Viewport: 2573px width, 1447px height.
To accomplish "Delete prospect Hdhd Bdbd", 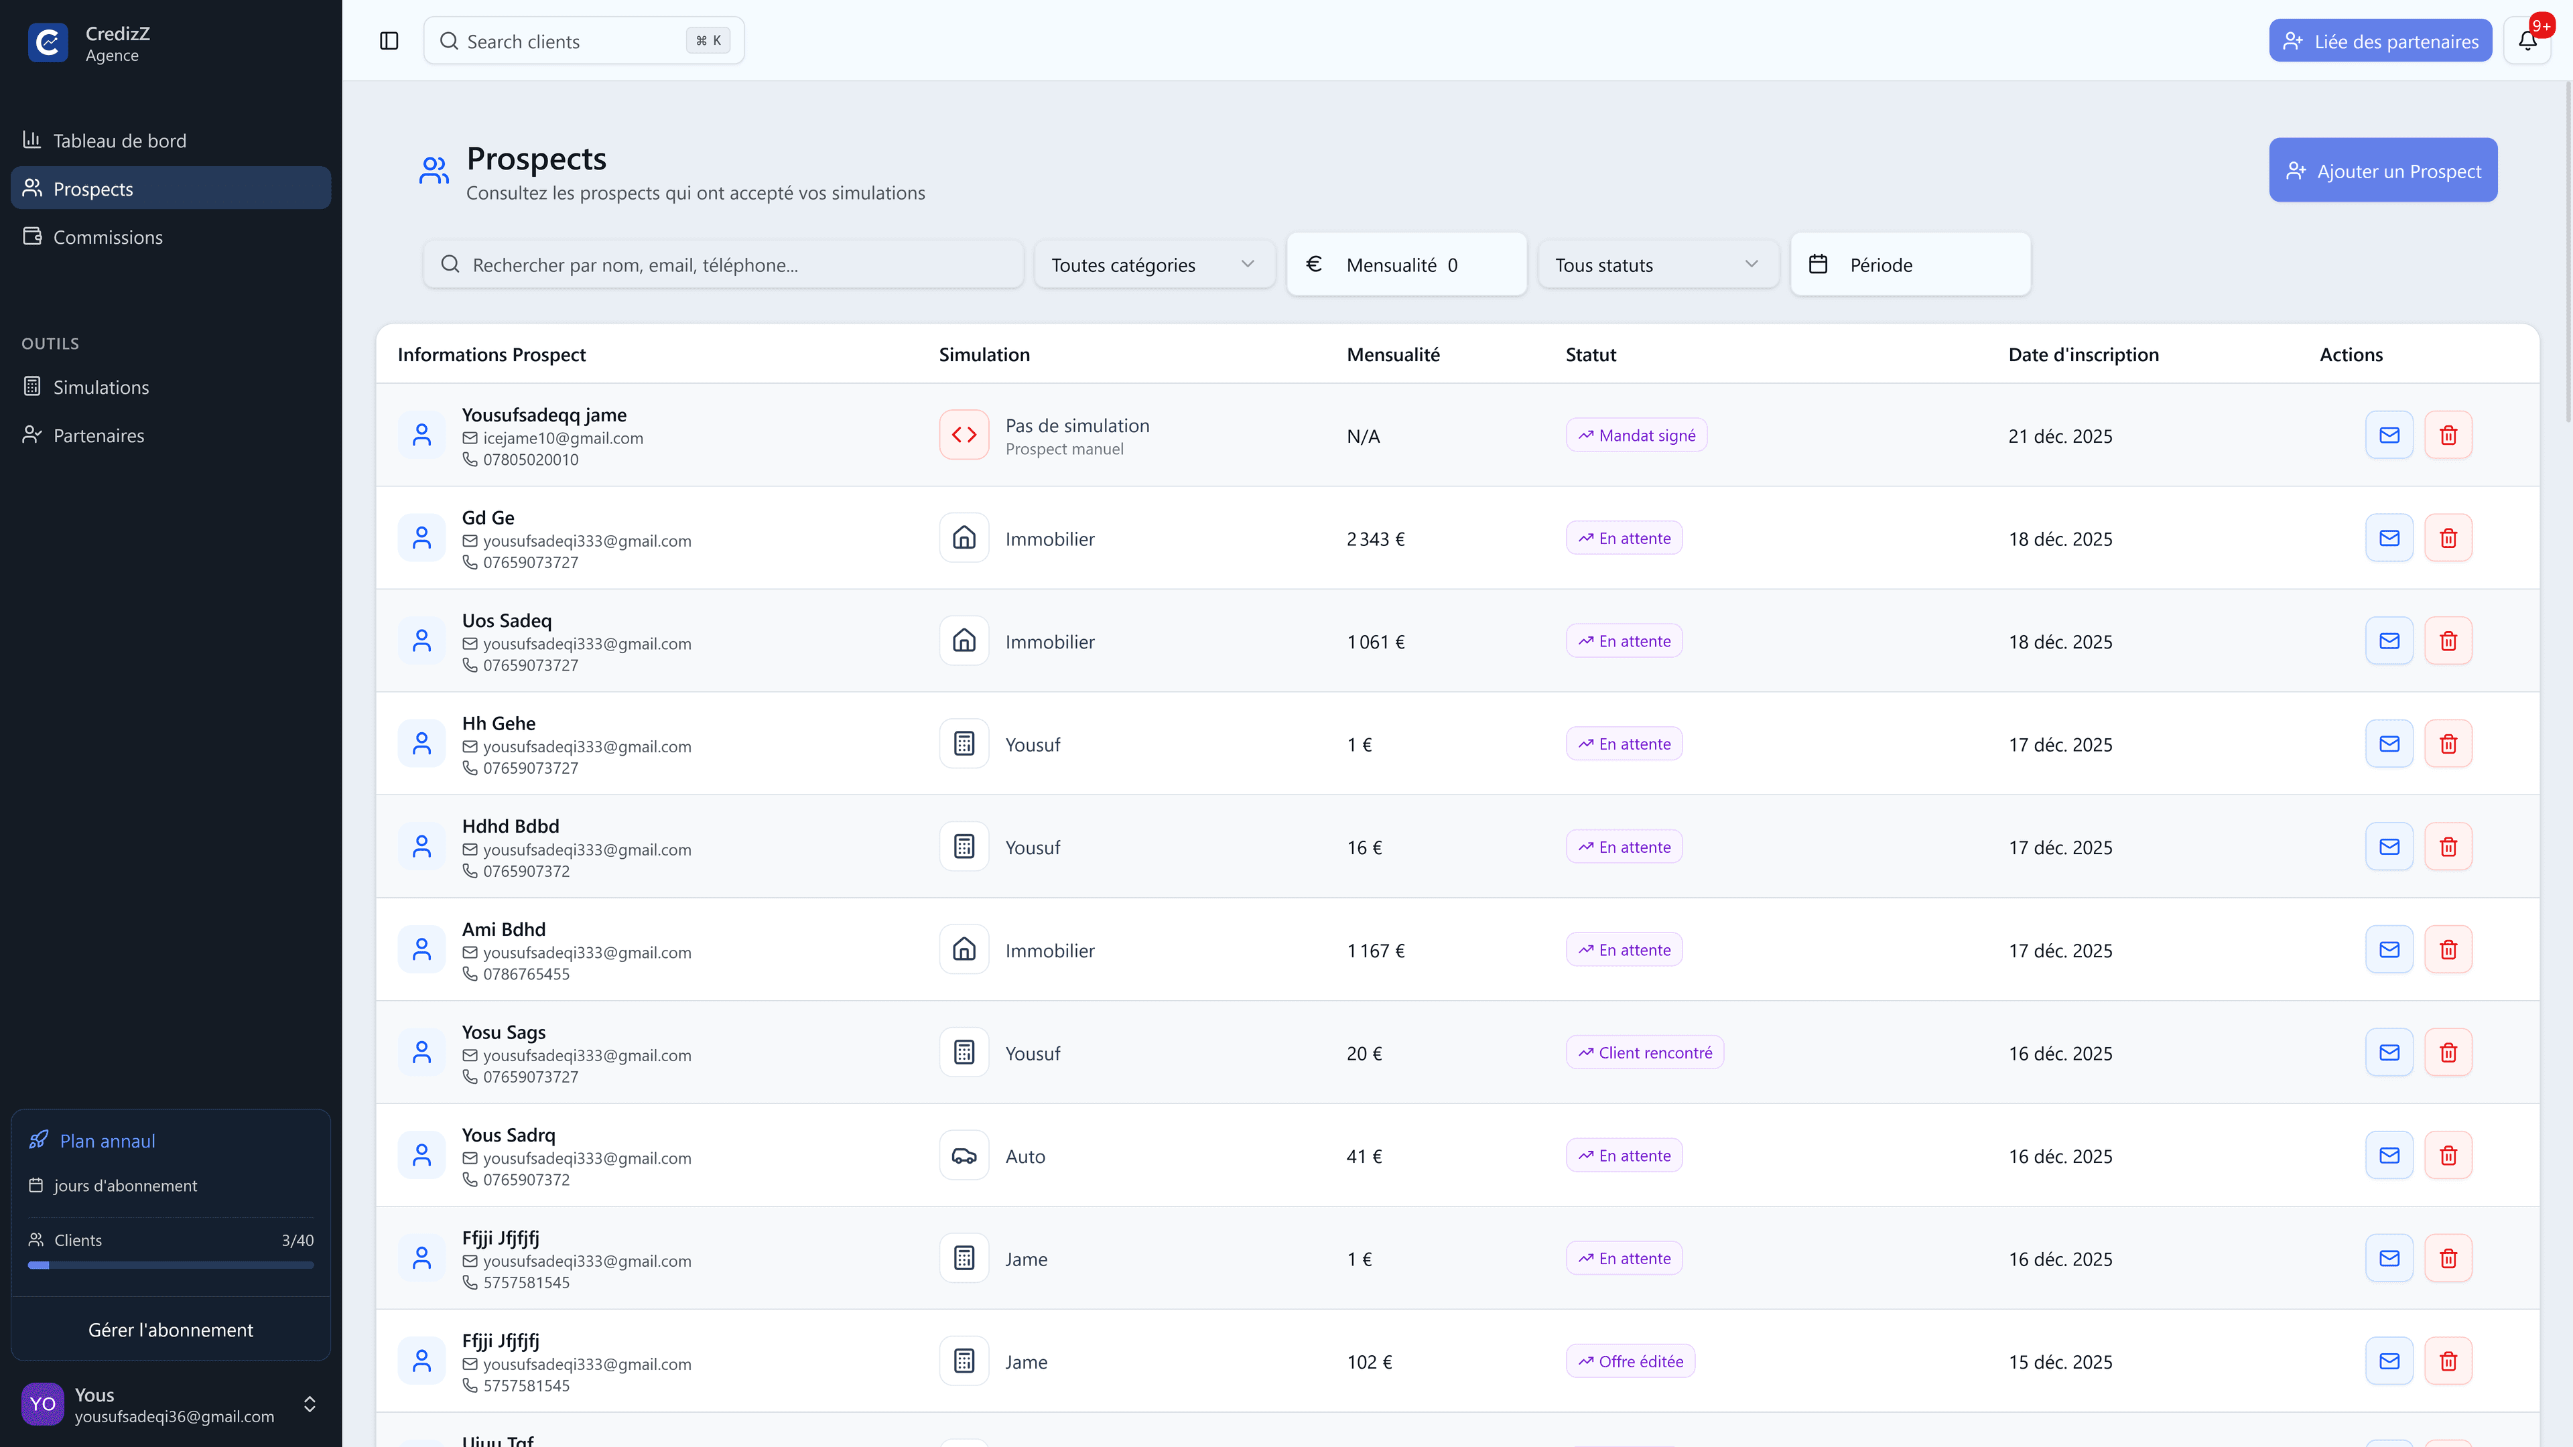I will 2448,847.
